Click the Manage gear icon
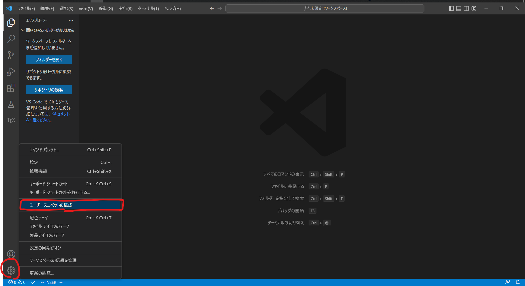The height and width of the screenshot is (286, 525). point(11,270)
